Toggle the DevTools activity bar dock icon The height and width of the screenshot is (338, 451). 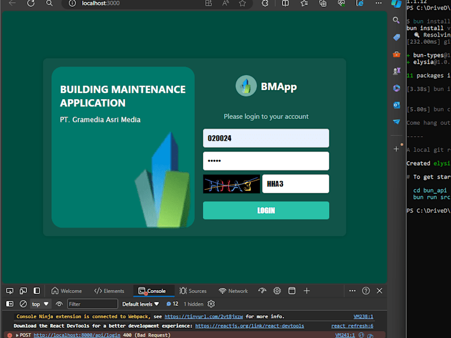pyautogui.click(x=37, y=291)
